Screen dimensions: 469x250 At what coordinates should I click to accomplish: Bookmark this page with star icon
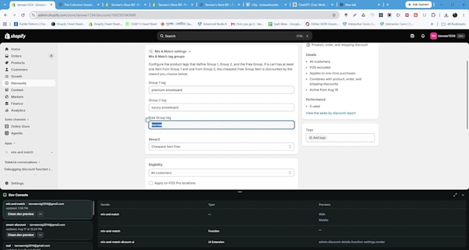tap(334, 15)
